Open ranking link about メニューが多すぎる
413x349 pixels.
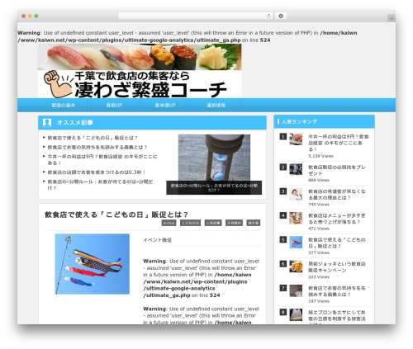click(336, 219)
